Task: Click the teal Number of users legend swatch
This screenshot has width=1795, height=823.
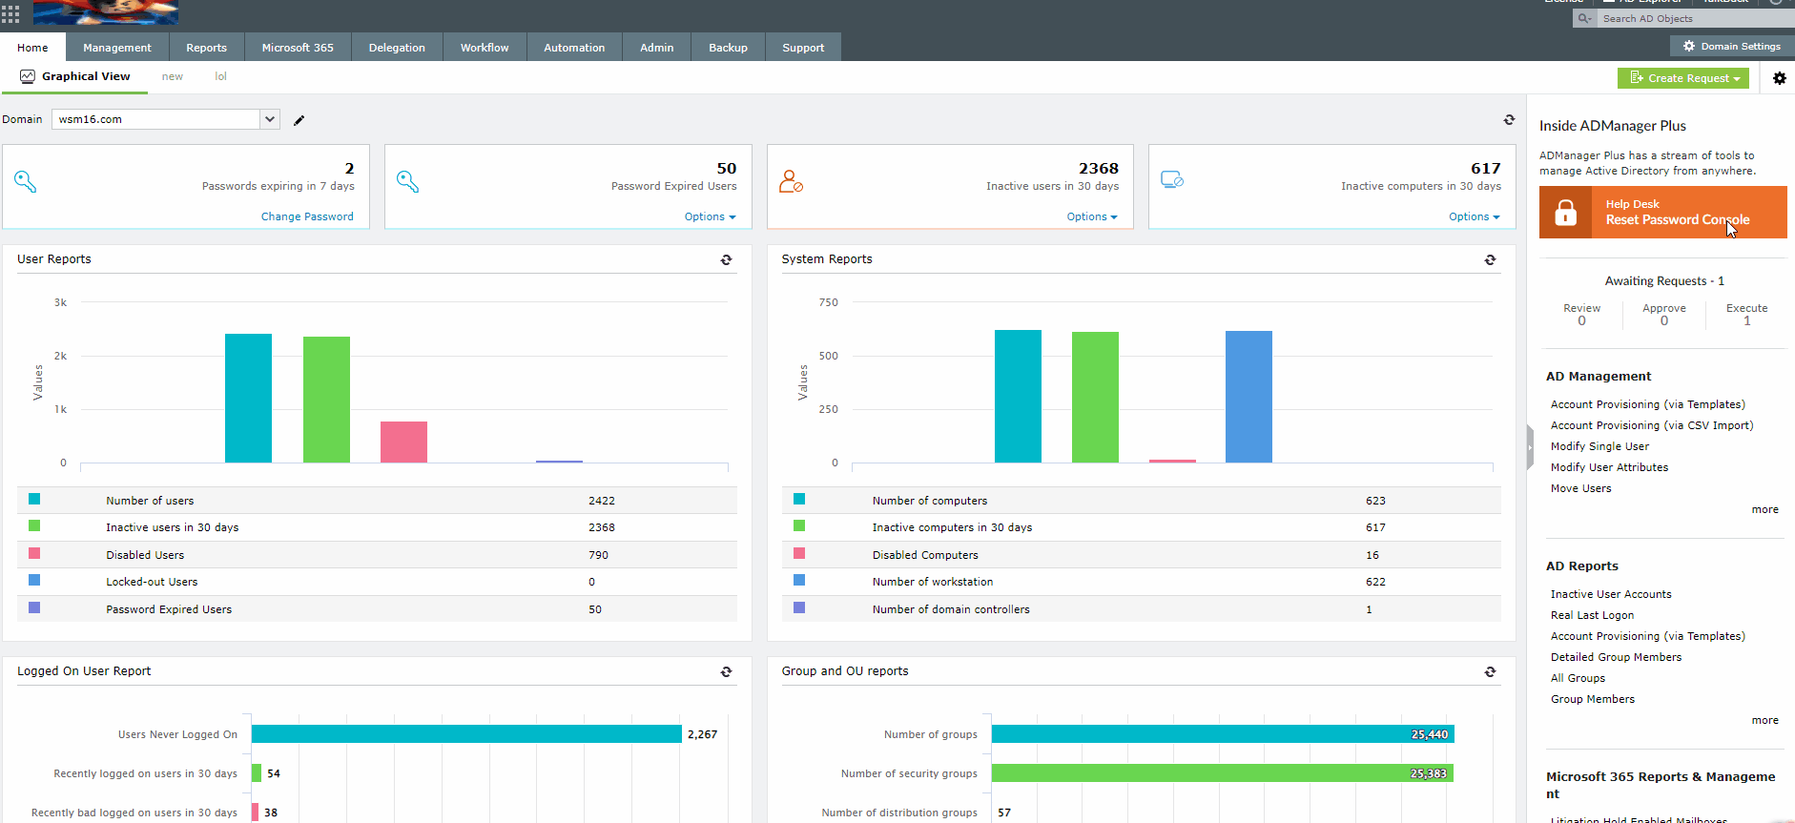Action: click(x=34, y=499)
